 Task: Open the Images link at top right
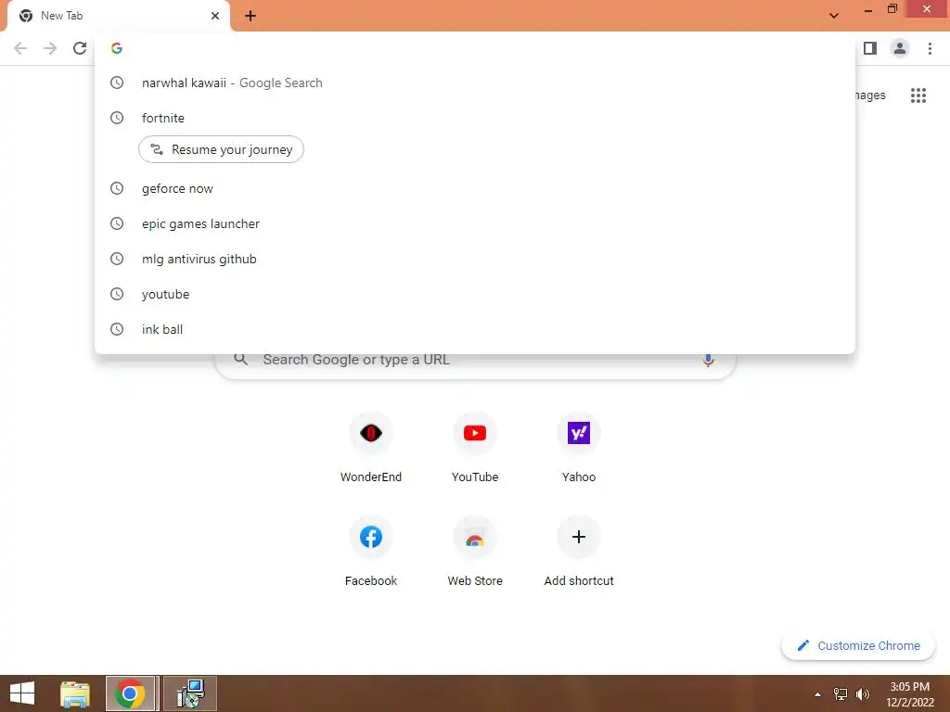pyautogui.click(x=870, y=95)
